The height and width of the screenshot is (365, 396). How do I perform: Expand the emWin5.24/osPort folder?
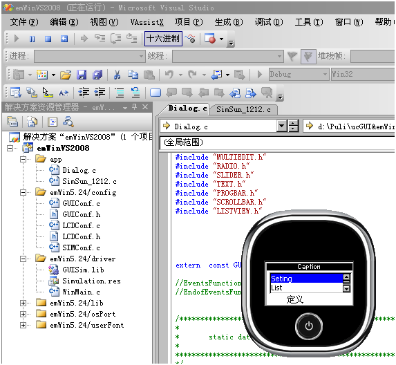(23, 314)
